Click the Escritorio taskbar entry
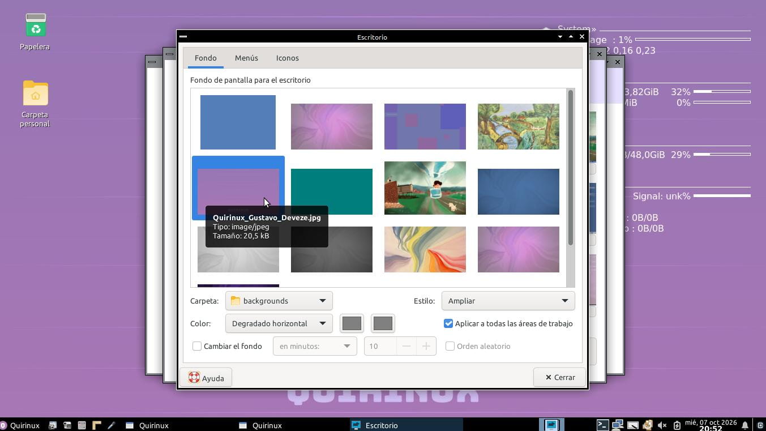766x431 pixels. [406, 425]
